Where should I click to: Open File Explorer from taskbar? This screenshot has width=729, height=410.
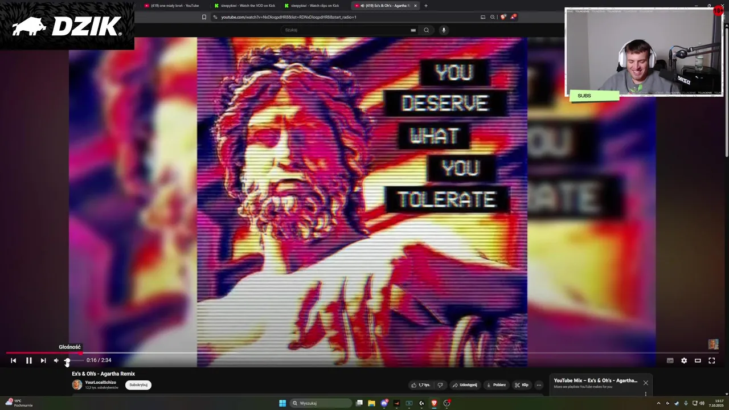click(x=371, y=403)
